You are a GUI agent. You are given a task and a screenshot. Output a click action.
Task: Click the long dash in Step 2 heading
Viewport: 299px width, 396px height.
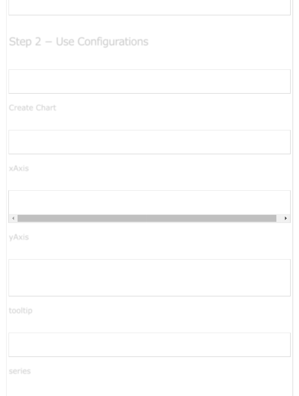48,42
